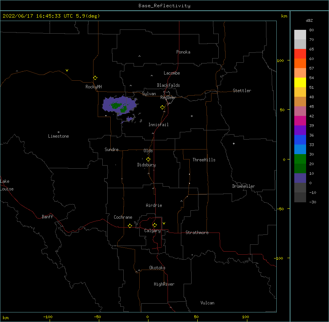Click the asterisk marker east of Innisfail

192,116
